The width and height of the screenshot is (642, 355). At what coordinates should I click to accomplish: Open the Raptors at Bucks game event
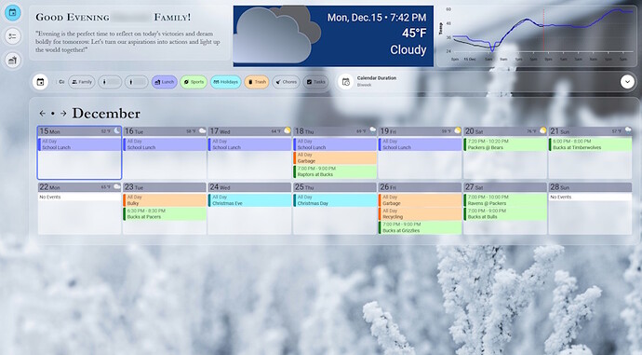coord(335,171)
